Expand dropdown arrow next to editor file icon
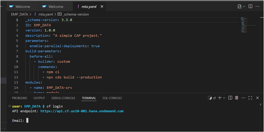Screen dimensions: 264x132 244,6
